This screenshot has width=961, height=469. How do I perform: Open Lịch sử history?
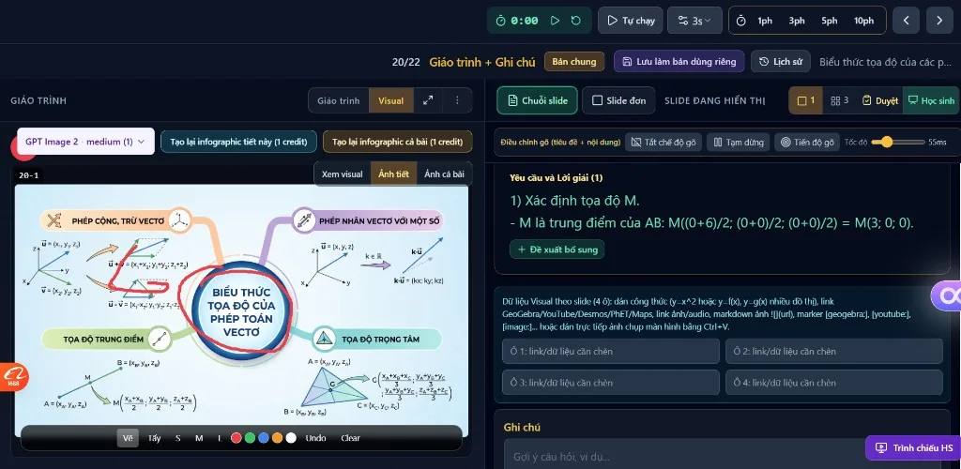[781, 61]
